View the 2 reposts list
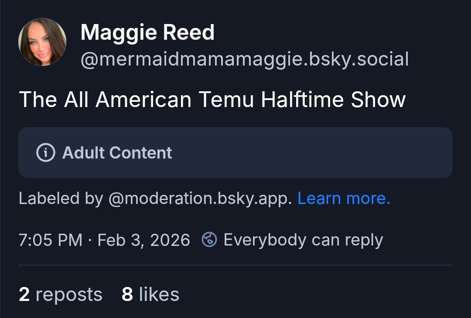Viewport: 471px width, 318px height. (x=60, y=294)
